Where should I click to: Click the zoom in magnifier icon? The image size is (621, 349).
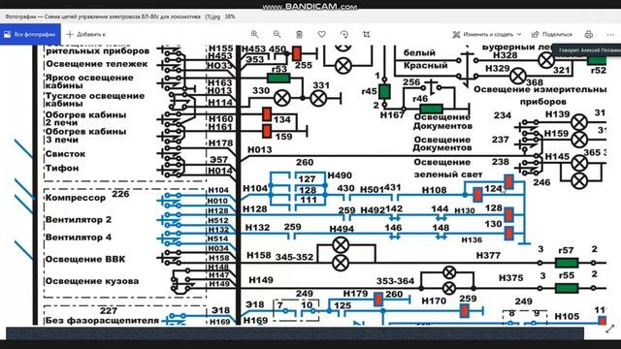tap(254, 35)
